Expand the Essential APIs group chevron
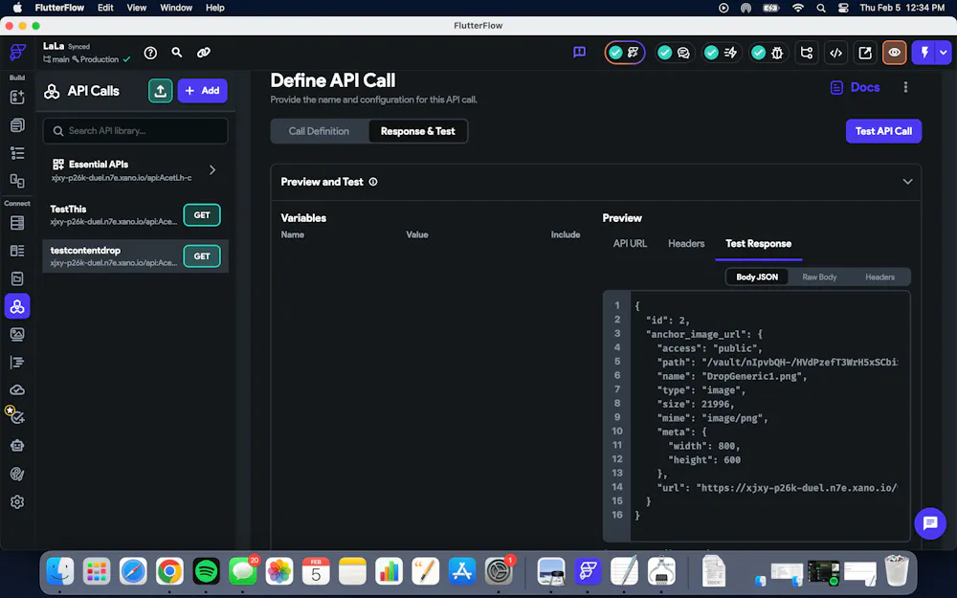Screen dimensions: 957x598 coord(212,169)
